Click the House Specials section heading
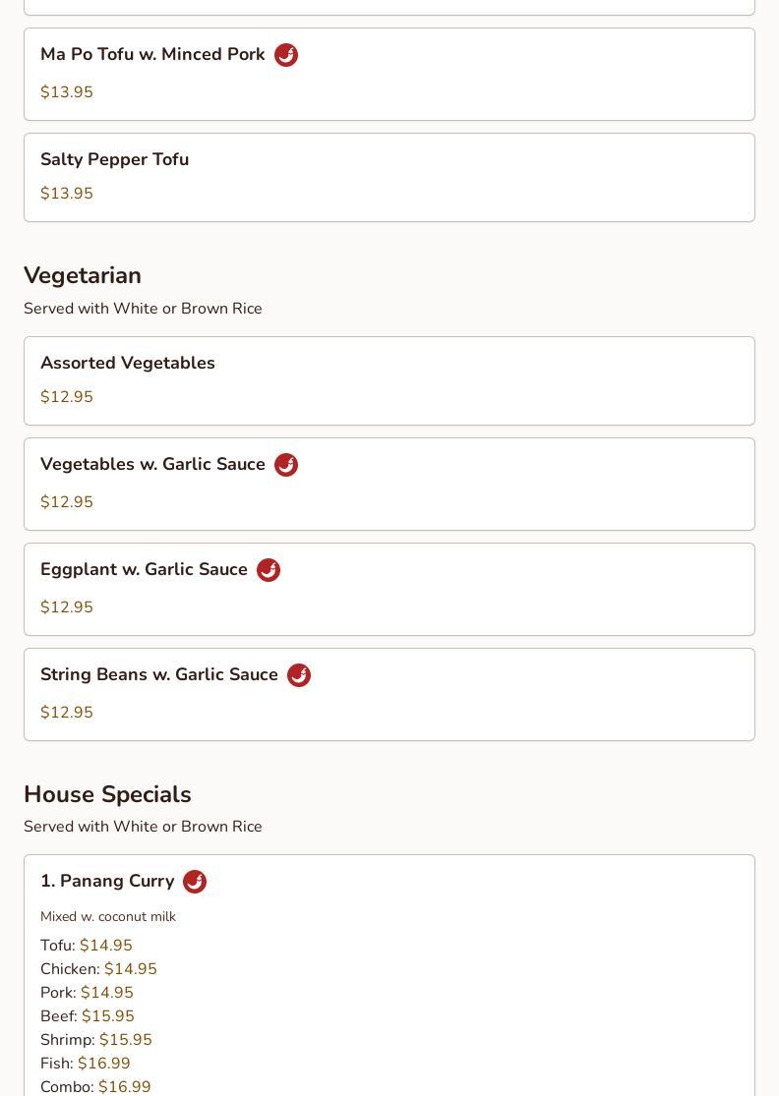779x1096 pixels. pos(107,795)
